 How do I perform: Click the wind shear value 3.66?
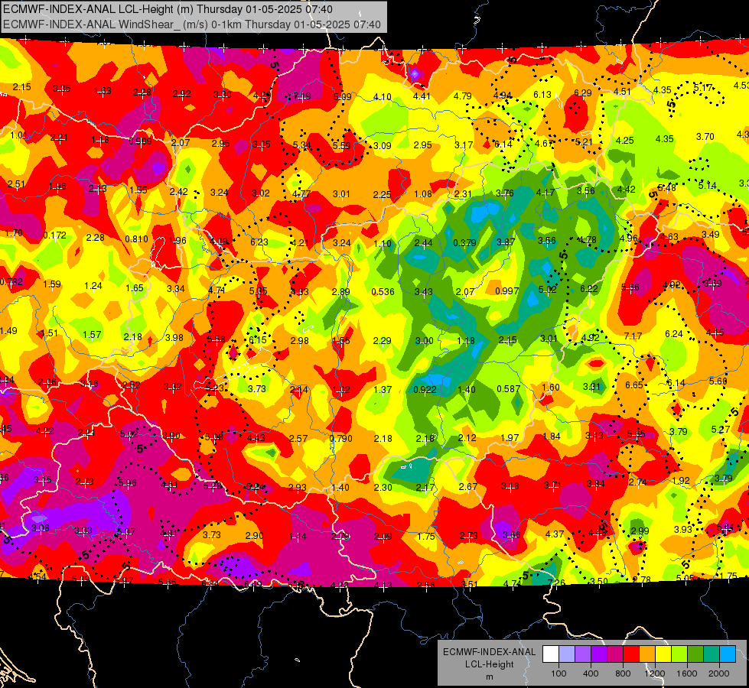[511, 534]
